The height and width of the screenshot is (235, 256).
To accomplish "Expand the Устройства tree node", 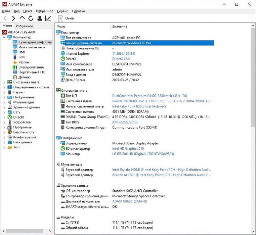I will click(x=4, y=123).
